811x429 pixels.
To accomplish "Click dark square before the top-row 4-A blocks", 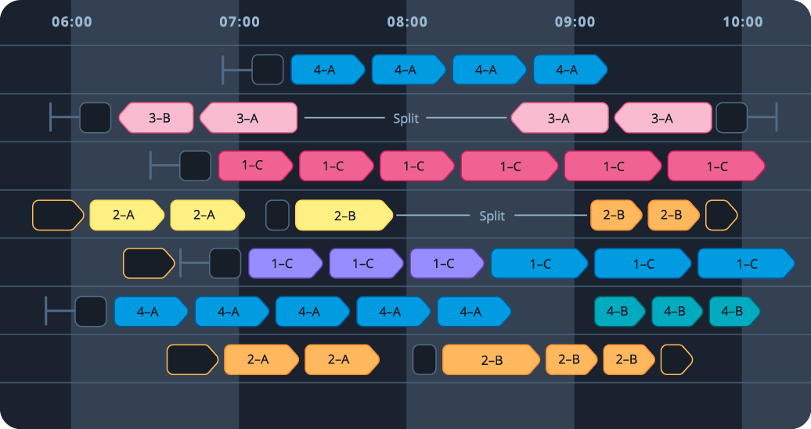I will [x=267, y=70].
